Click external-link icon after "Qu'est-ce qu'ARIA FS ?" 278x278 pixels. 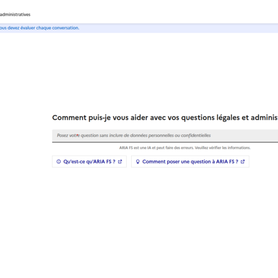[120, 162]
